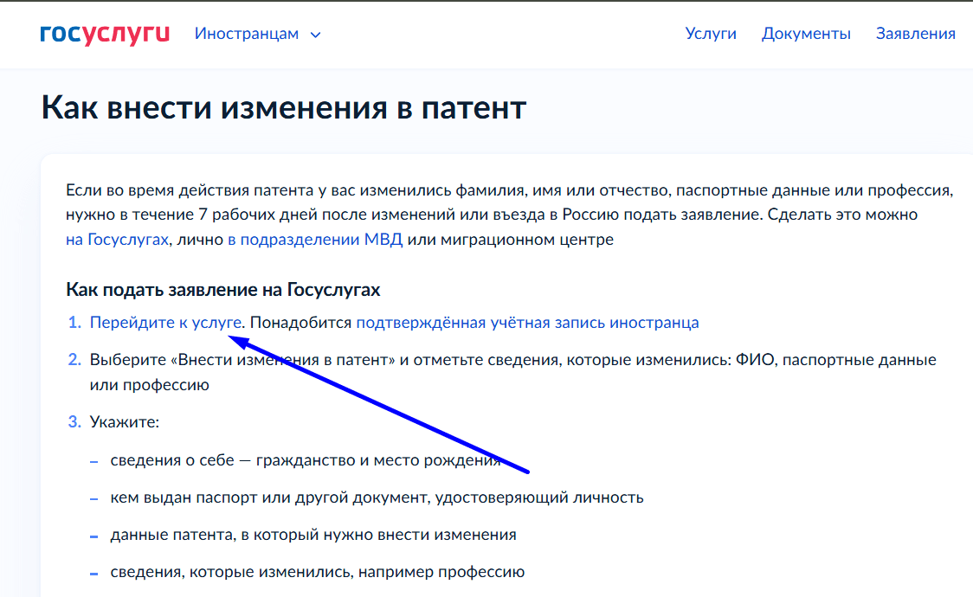
Task: Open Заявления in the top navigation
Action: [x=915, y=34]
